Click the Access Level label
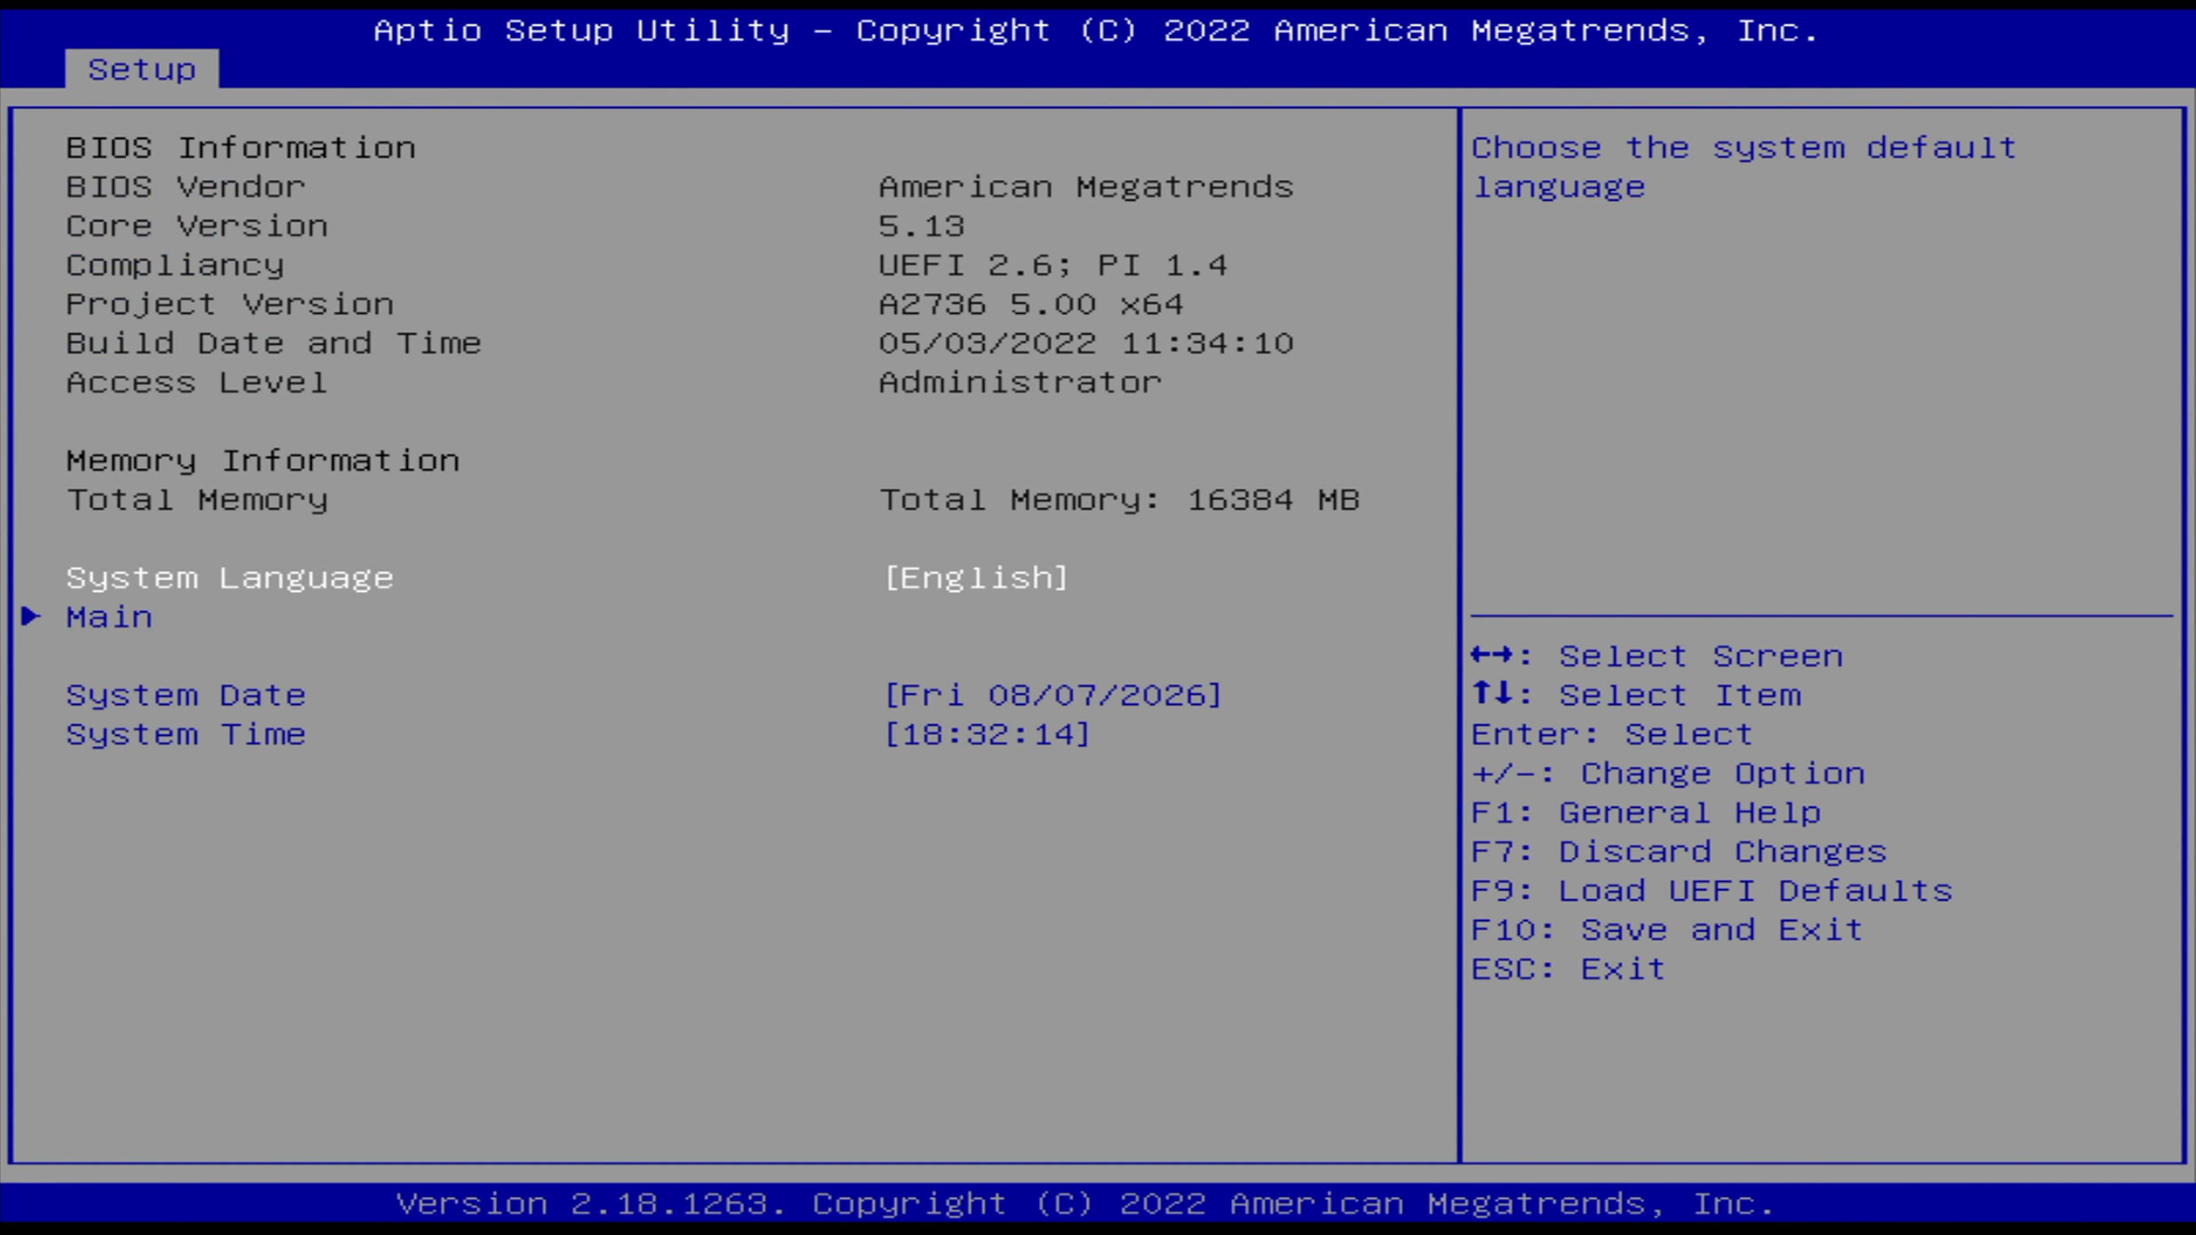Viewport: 2196px width, 1235px height. [x=197, y=383]
